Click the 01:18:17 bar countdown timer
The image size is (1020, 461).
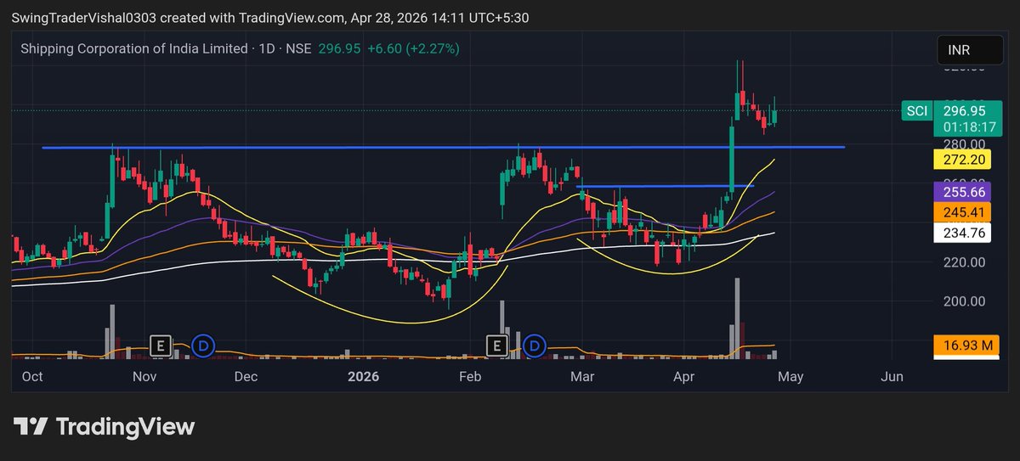(x=970, y=126)
